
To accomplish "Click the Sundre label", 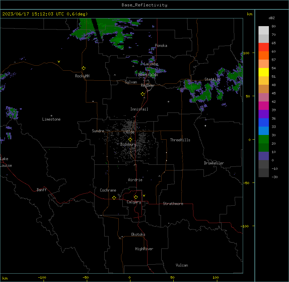I will point(98,131).
